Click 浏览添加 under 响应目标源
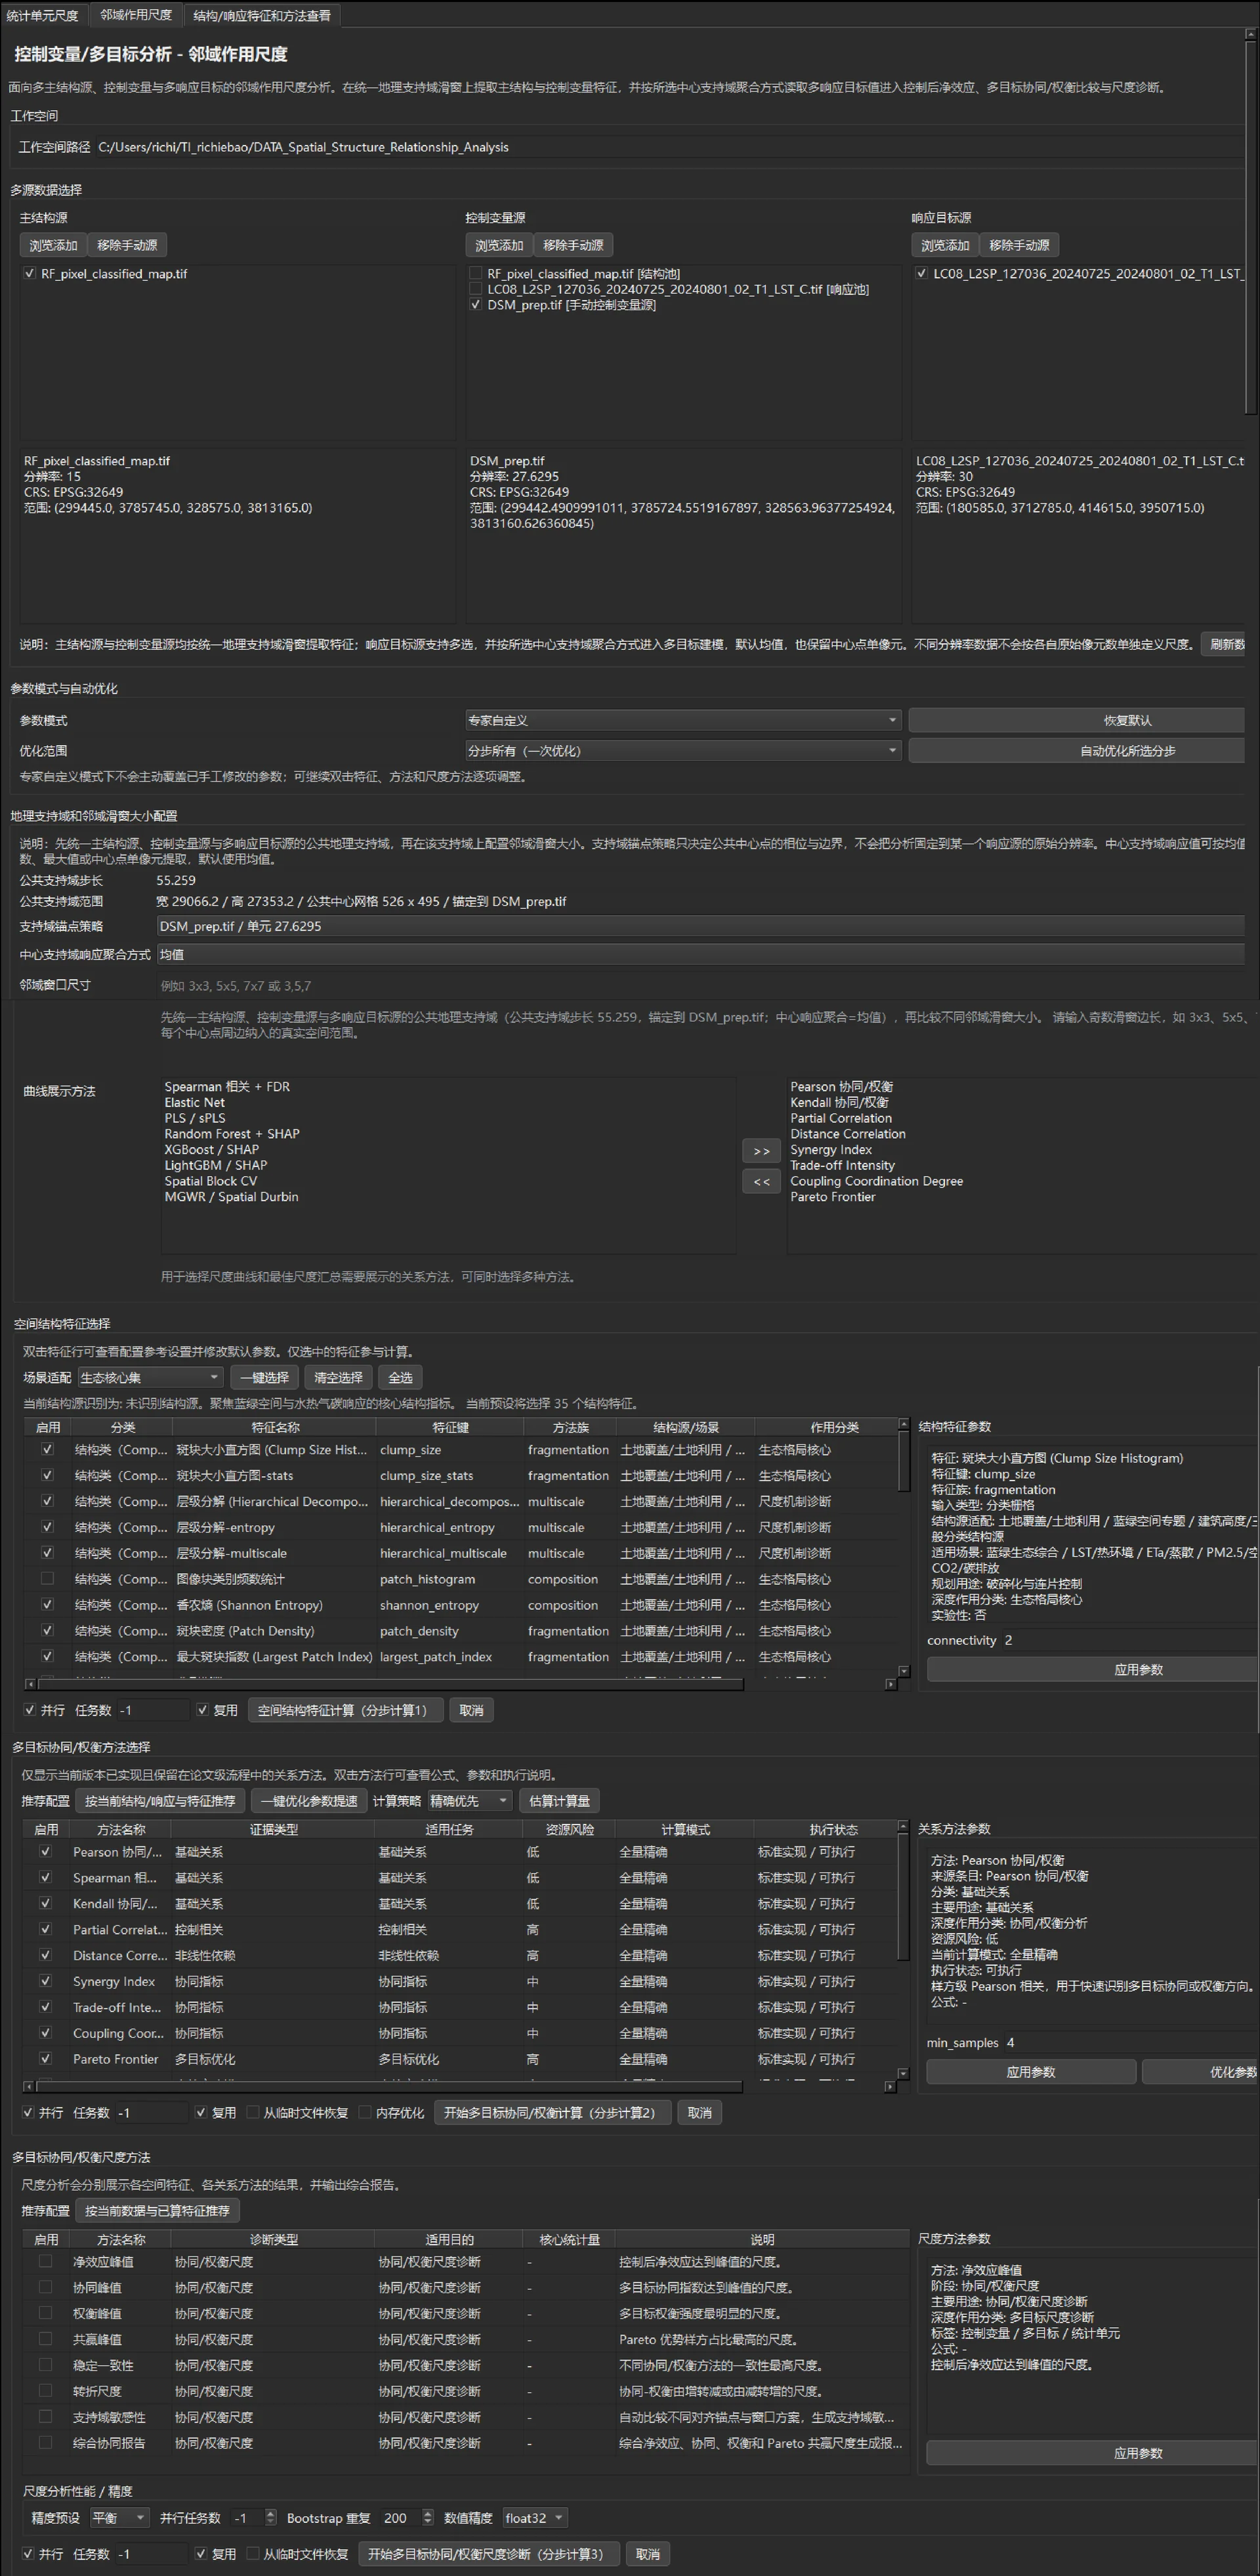The width and height of the screenshot is (1260, 2576). pyautogui.click(x=945, y=245)
